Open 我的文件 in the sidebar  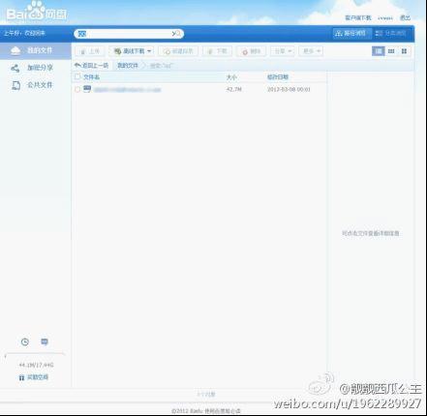point(35,50)
